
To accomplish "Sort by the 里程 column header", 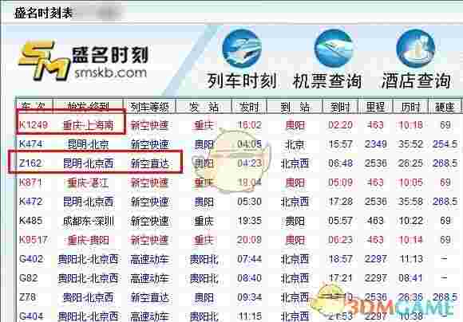I will [375, 107].
